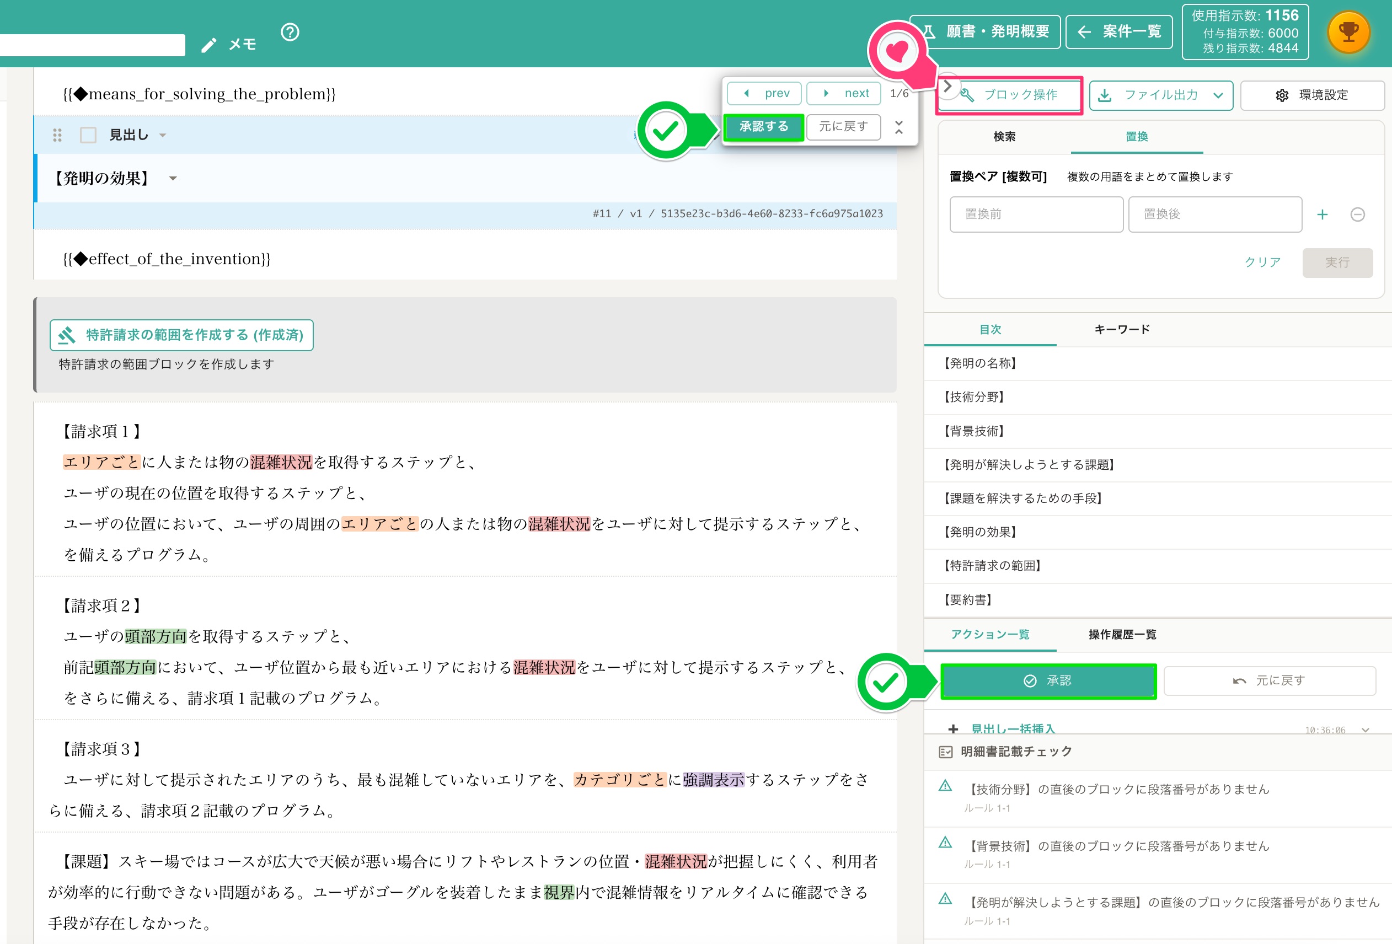Screen dimensions: 1392x944
Task: Click block ID text starting #11 / v1
Action: pos(737,214)
